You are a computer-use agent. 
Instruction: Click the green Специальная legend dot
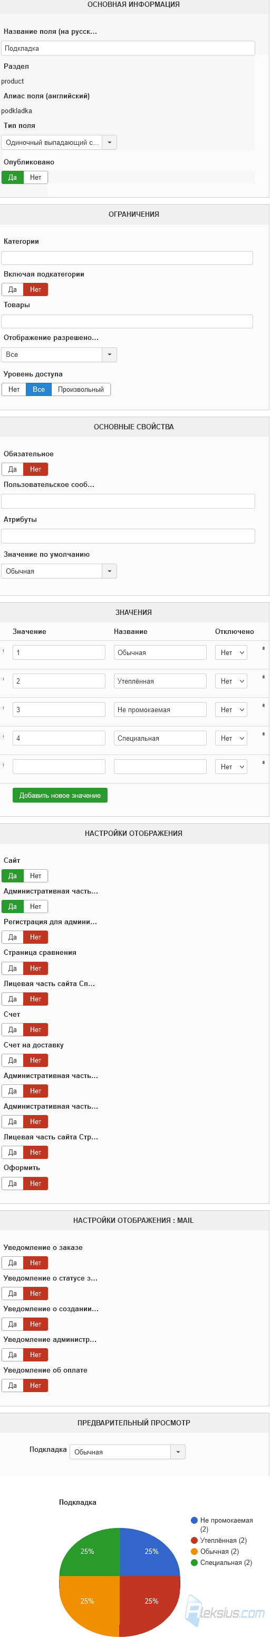coord(194,1563)
